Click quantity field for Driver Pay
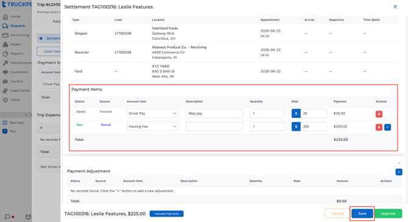The height and width of the screenshot is (222, 408). [x=267, y=113]
